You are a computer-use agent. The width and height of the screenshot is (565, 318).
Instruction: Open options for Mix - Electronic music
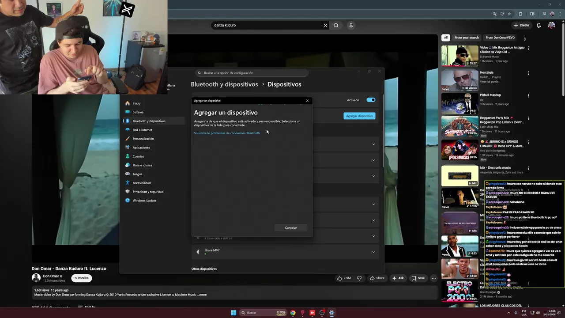[528, 168]
